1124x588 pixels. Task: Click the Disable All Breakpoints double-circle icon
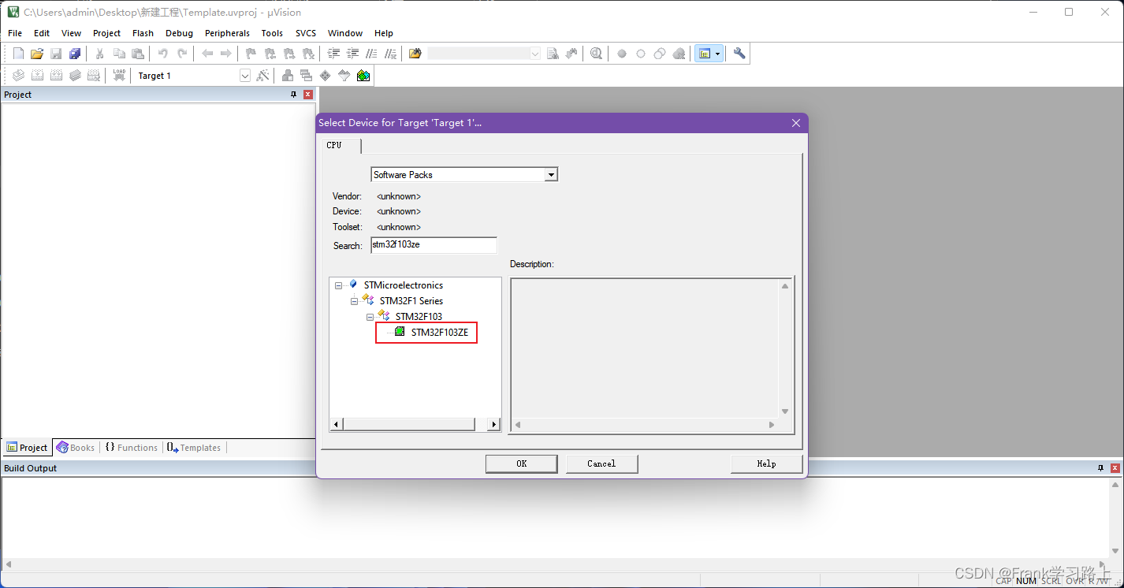(660, 54)
